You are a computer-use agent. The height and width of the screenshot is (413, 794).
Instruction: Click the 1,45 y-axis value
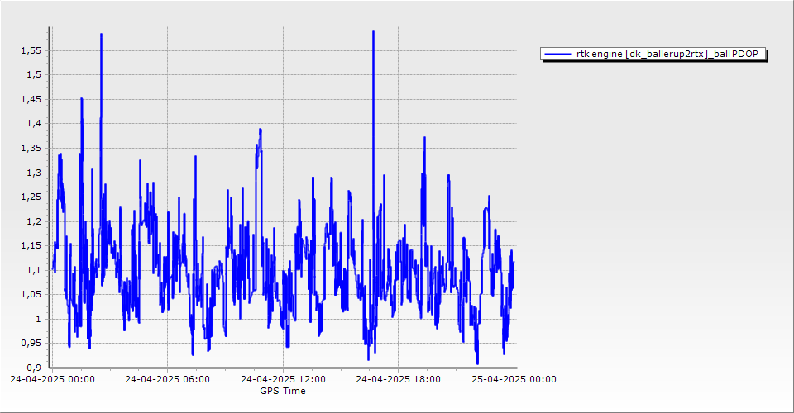31,100
